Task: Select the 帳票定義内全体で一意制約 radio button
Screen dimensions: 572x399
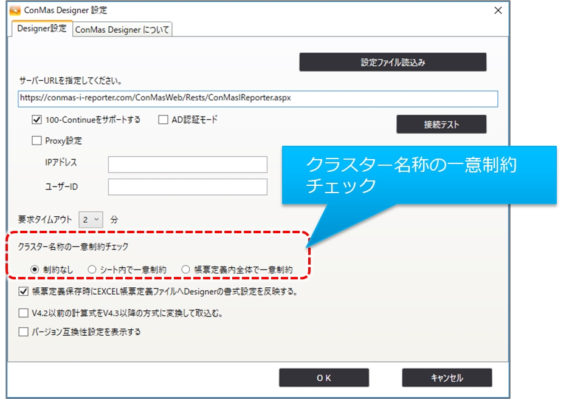Action: click(x=185, y=270)
